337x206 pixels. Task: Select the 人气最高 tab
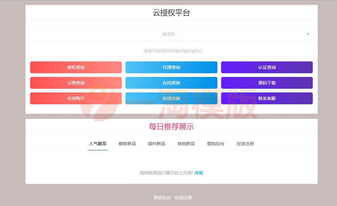click(x=98, y=144)
